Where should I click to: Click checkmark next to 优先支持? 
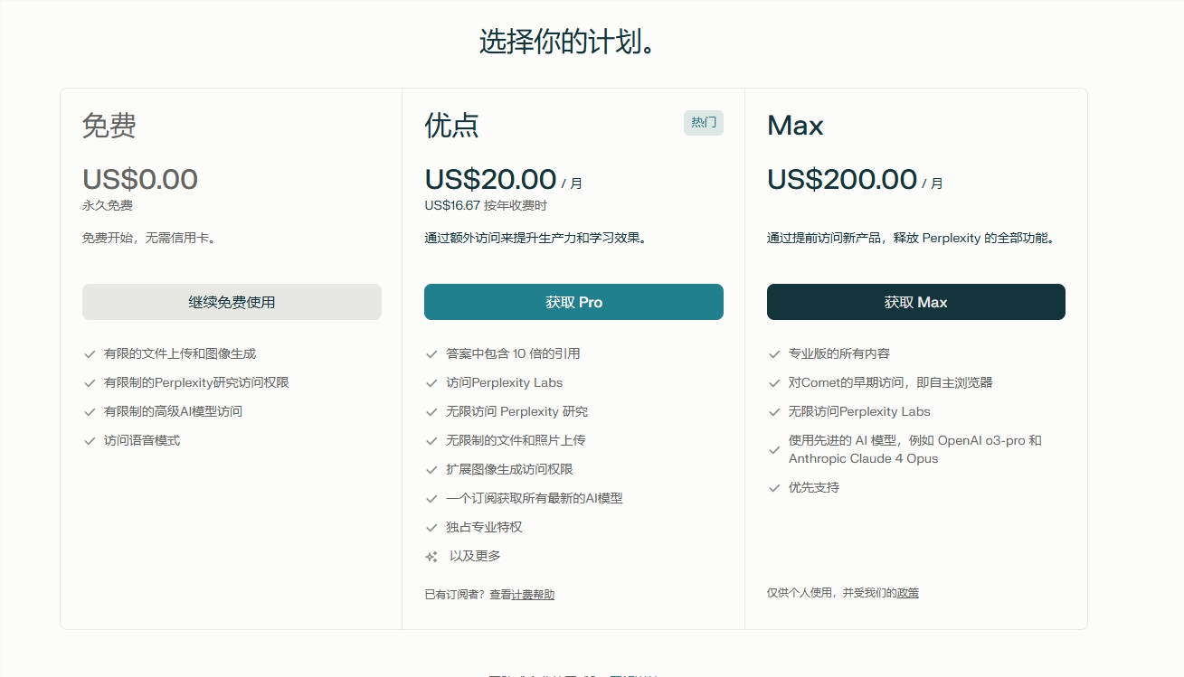click(x=774, y=488)
